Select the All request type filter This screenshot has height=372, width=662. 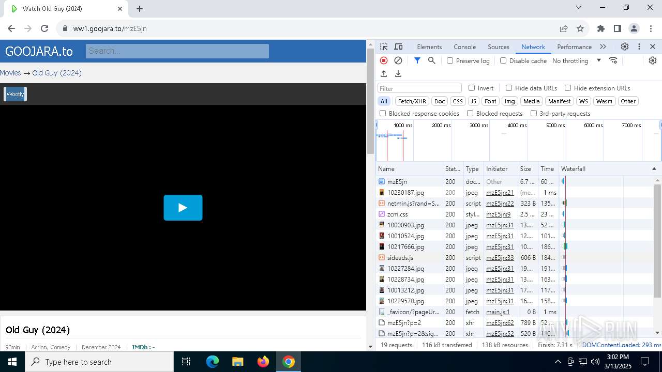tap(384, 101)
